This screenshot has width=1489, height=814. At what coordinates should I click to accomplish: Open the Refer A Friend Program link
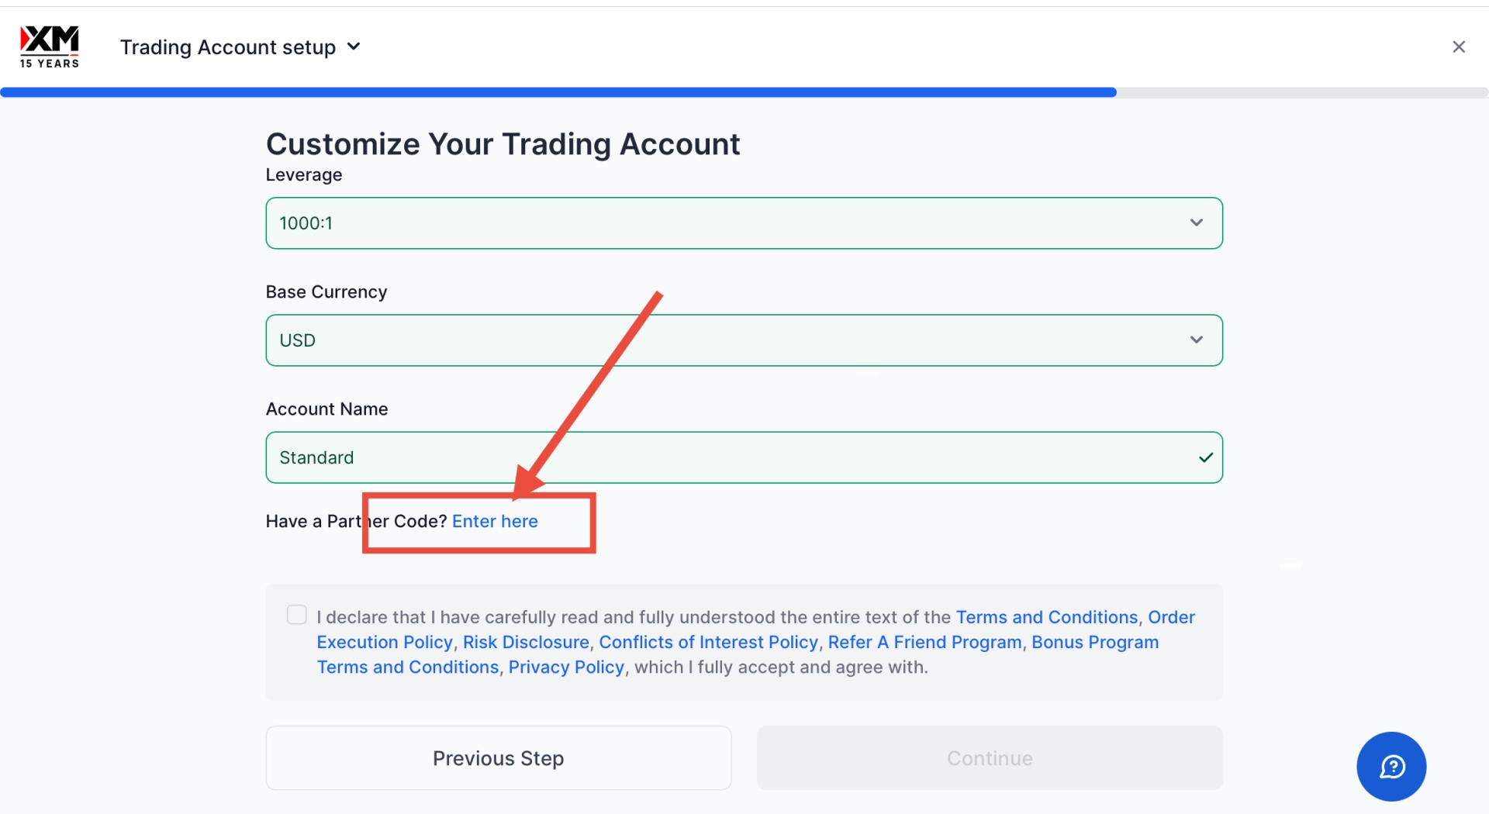coord(924,643)
